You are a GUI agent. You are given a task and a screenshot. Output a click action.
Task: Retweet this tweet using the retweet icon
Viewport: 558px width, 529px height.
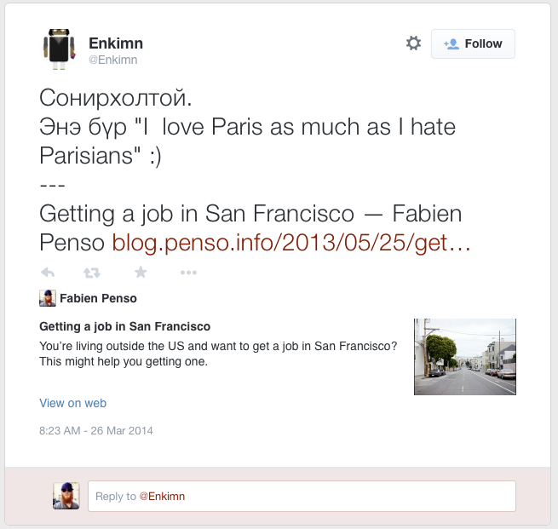(92, 273)
